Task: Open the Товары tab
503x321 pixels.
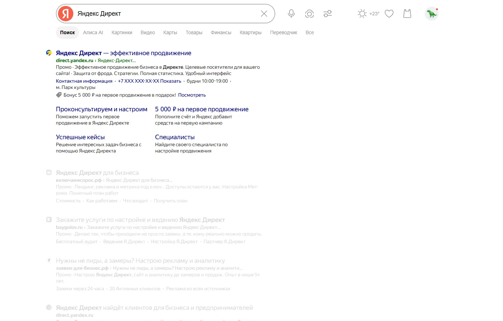Action: pyautogui.click(x=194, y=32)
